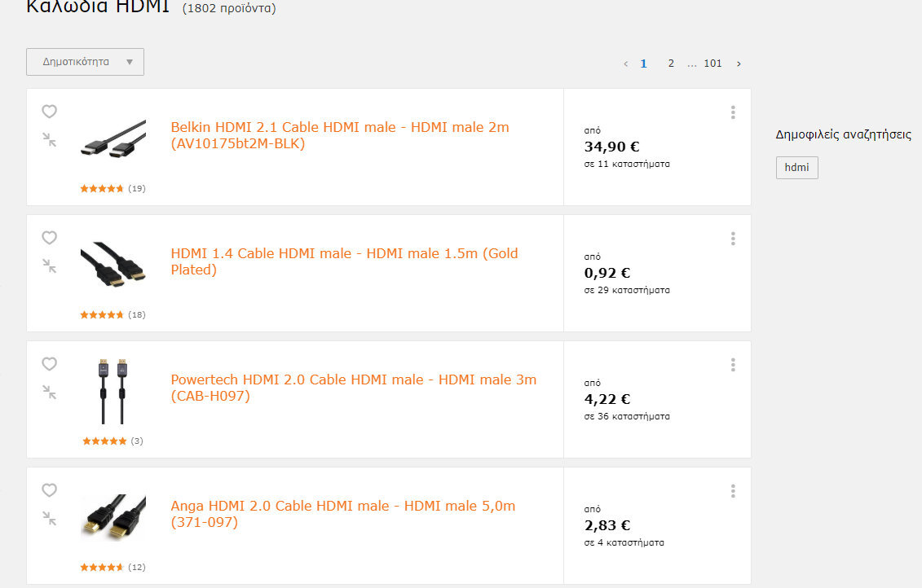This screenshot has width=922, height=588.
Task: Open the HDMI 1.4 Cable 1.5m Gold Plated link
Action: (x=345, y=261)
